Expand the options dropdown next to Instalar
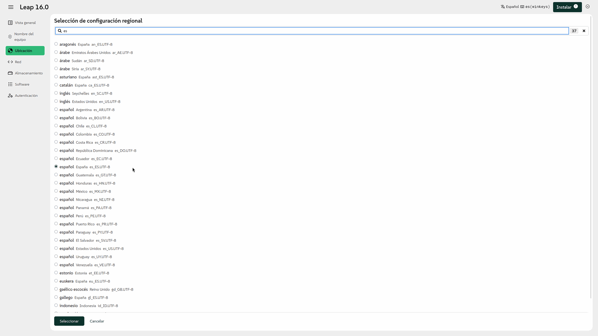 click(588, 7)
